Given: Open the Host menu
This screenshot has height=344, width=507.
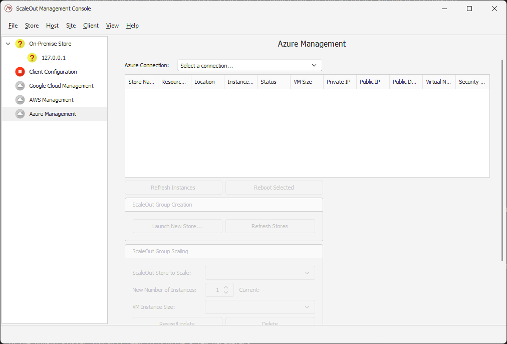Looking at the screenshot, I should tap(53, 26).
